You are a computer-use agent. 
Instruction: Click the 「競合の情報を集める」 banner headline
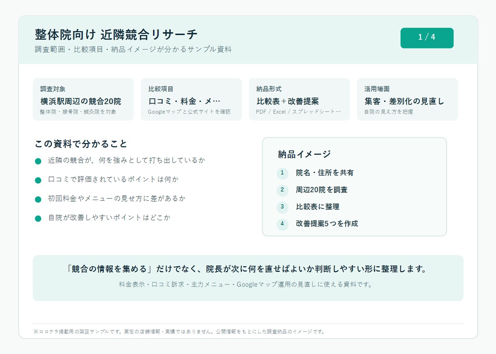(x=248, y=269)
